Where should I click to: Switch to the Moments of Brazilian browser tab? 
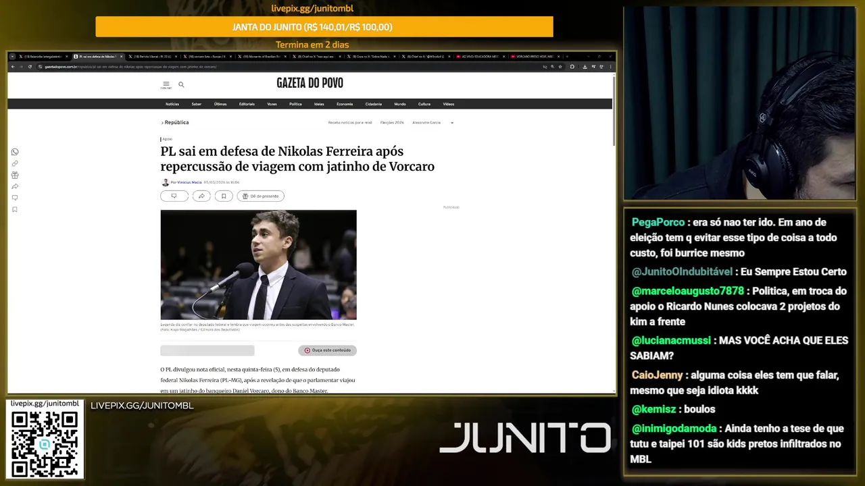pyautogui.click(x=262, y=57)
